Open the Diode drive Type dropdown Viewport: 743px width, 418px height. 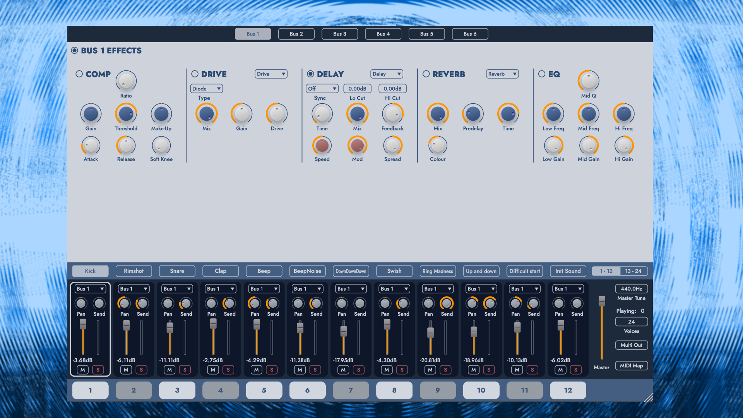pos(206,89)
